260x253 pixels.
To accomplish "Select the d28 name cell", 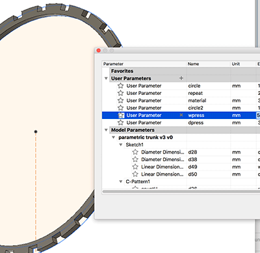I will (209, 152).
